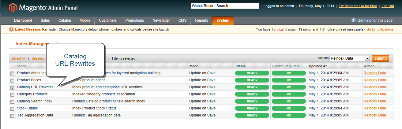
Task: Click Get help for this page
Action: (375, 20)
